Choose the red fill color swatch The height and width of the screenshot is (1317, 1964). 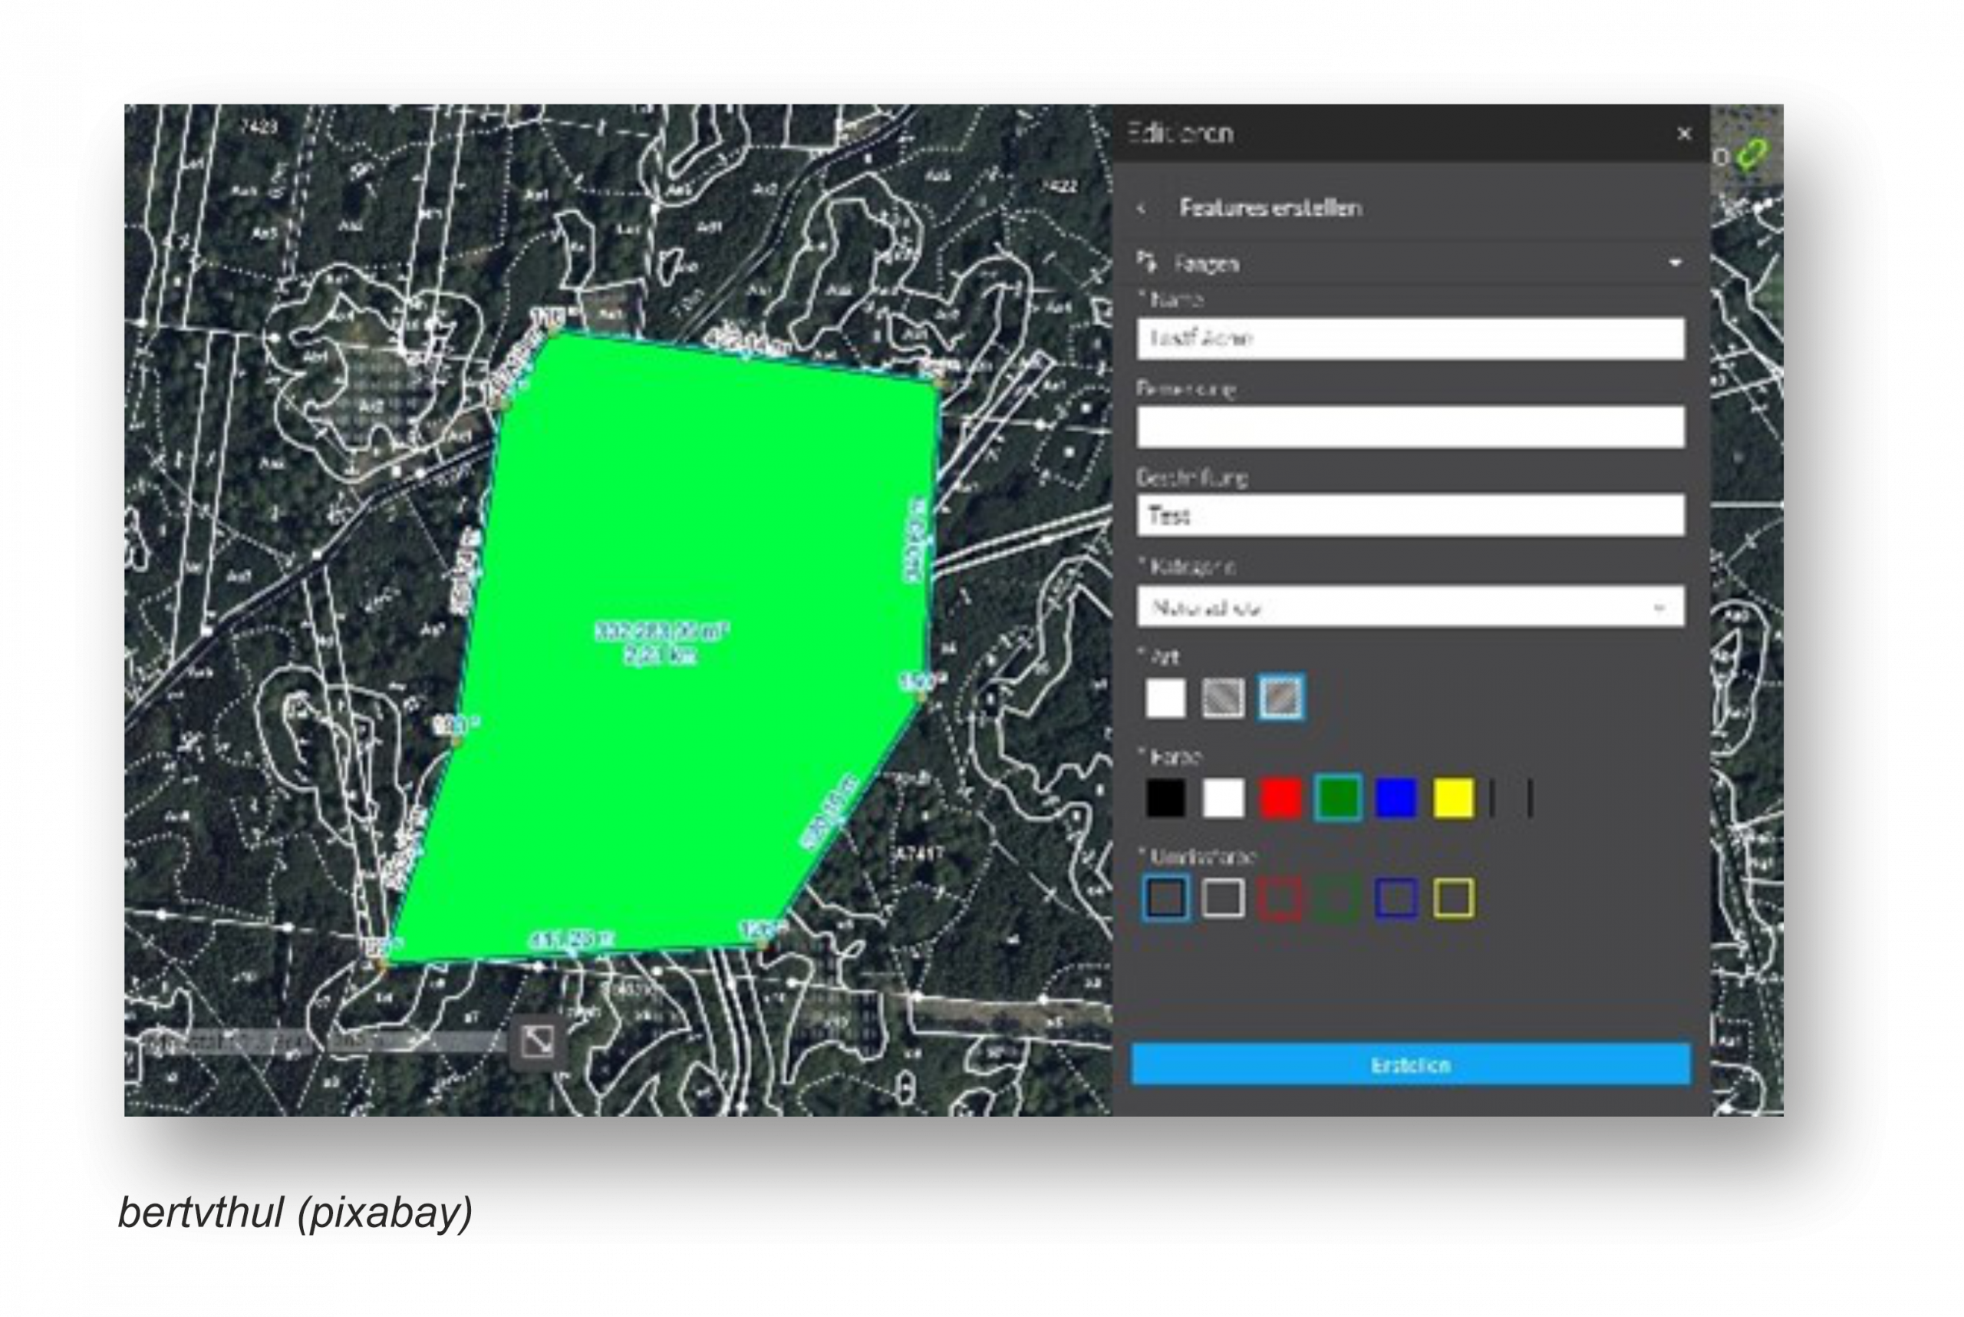[1281, 798]
